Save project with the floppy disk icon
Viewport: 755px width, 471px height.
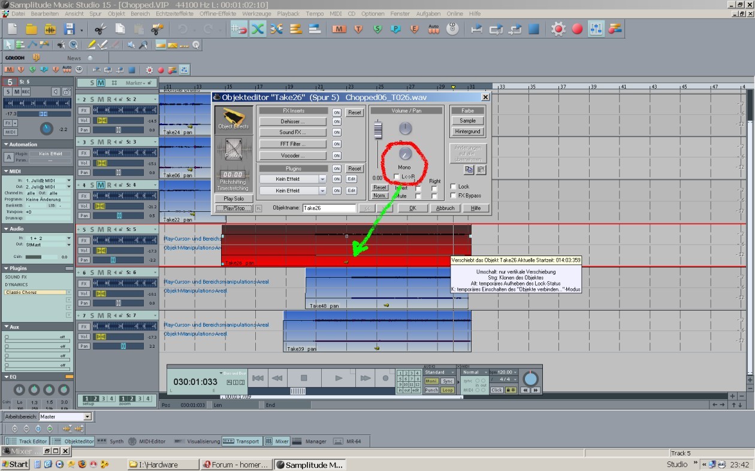70,29
